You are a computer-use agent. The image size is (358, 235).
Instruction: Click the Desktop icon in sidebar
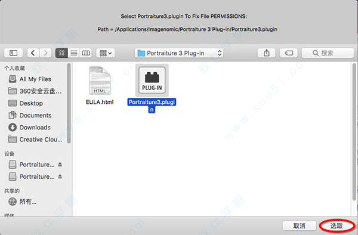point(13,103)
